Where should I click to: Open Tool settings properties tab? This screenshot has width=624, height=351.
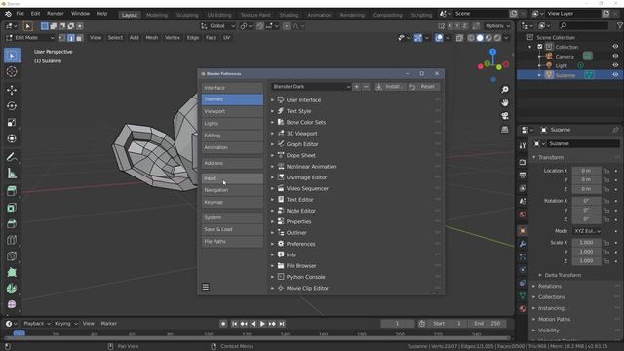[523, 145]
